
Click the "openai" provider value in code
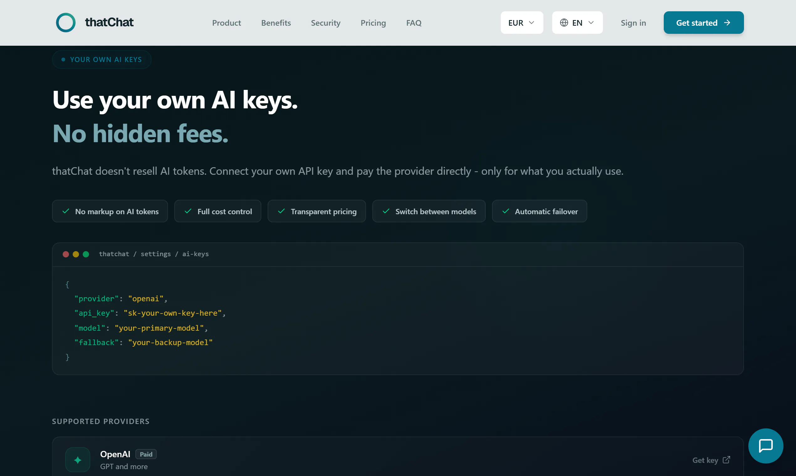coord(146,299)
